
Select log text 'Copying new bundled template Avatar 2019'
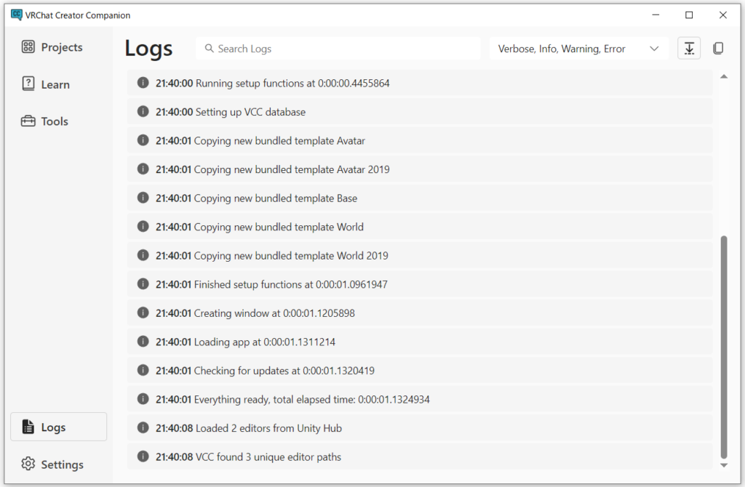292,169
